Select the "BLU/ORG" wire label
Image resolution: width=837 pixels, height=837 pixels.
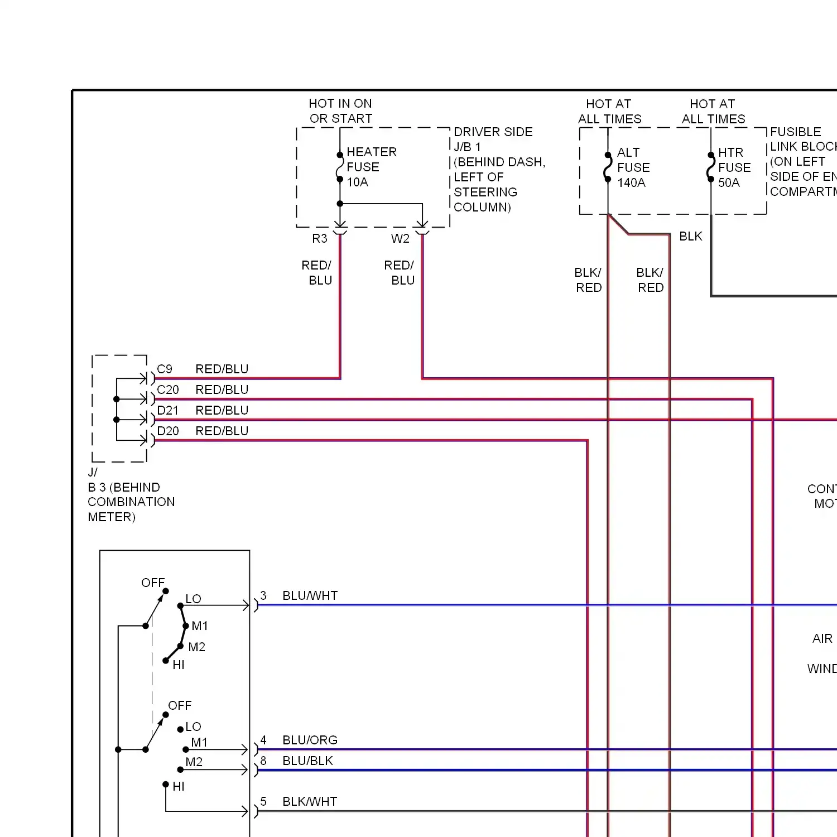tap(310, 740)
